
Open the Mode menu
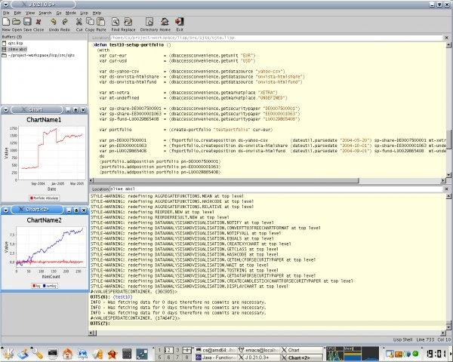coord(71,13)
